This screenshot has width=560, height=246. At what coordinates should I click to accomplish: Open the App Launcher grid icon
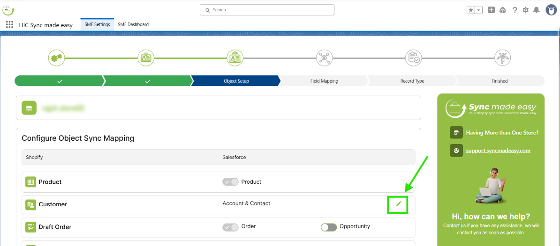tap(10, 25)
